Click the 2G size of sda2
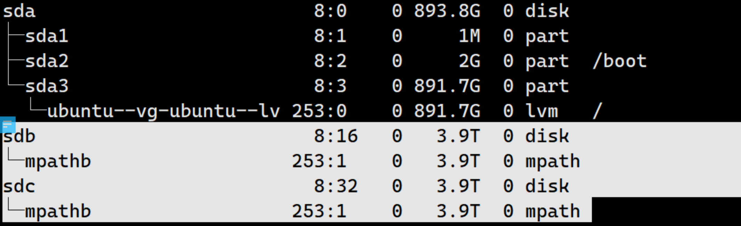This screenshot has width=741, height=226. click(470, 61)
